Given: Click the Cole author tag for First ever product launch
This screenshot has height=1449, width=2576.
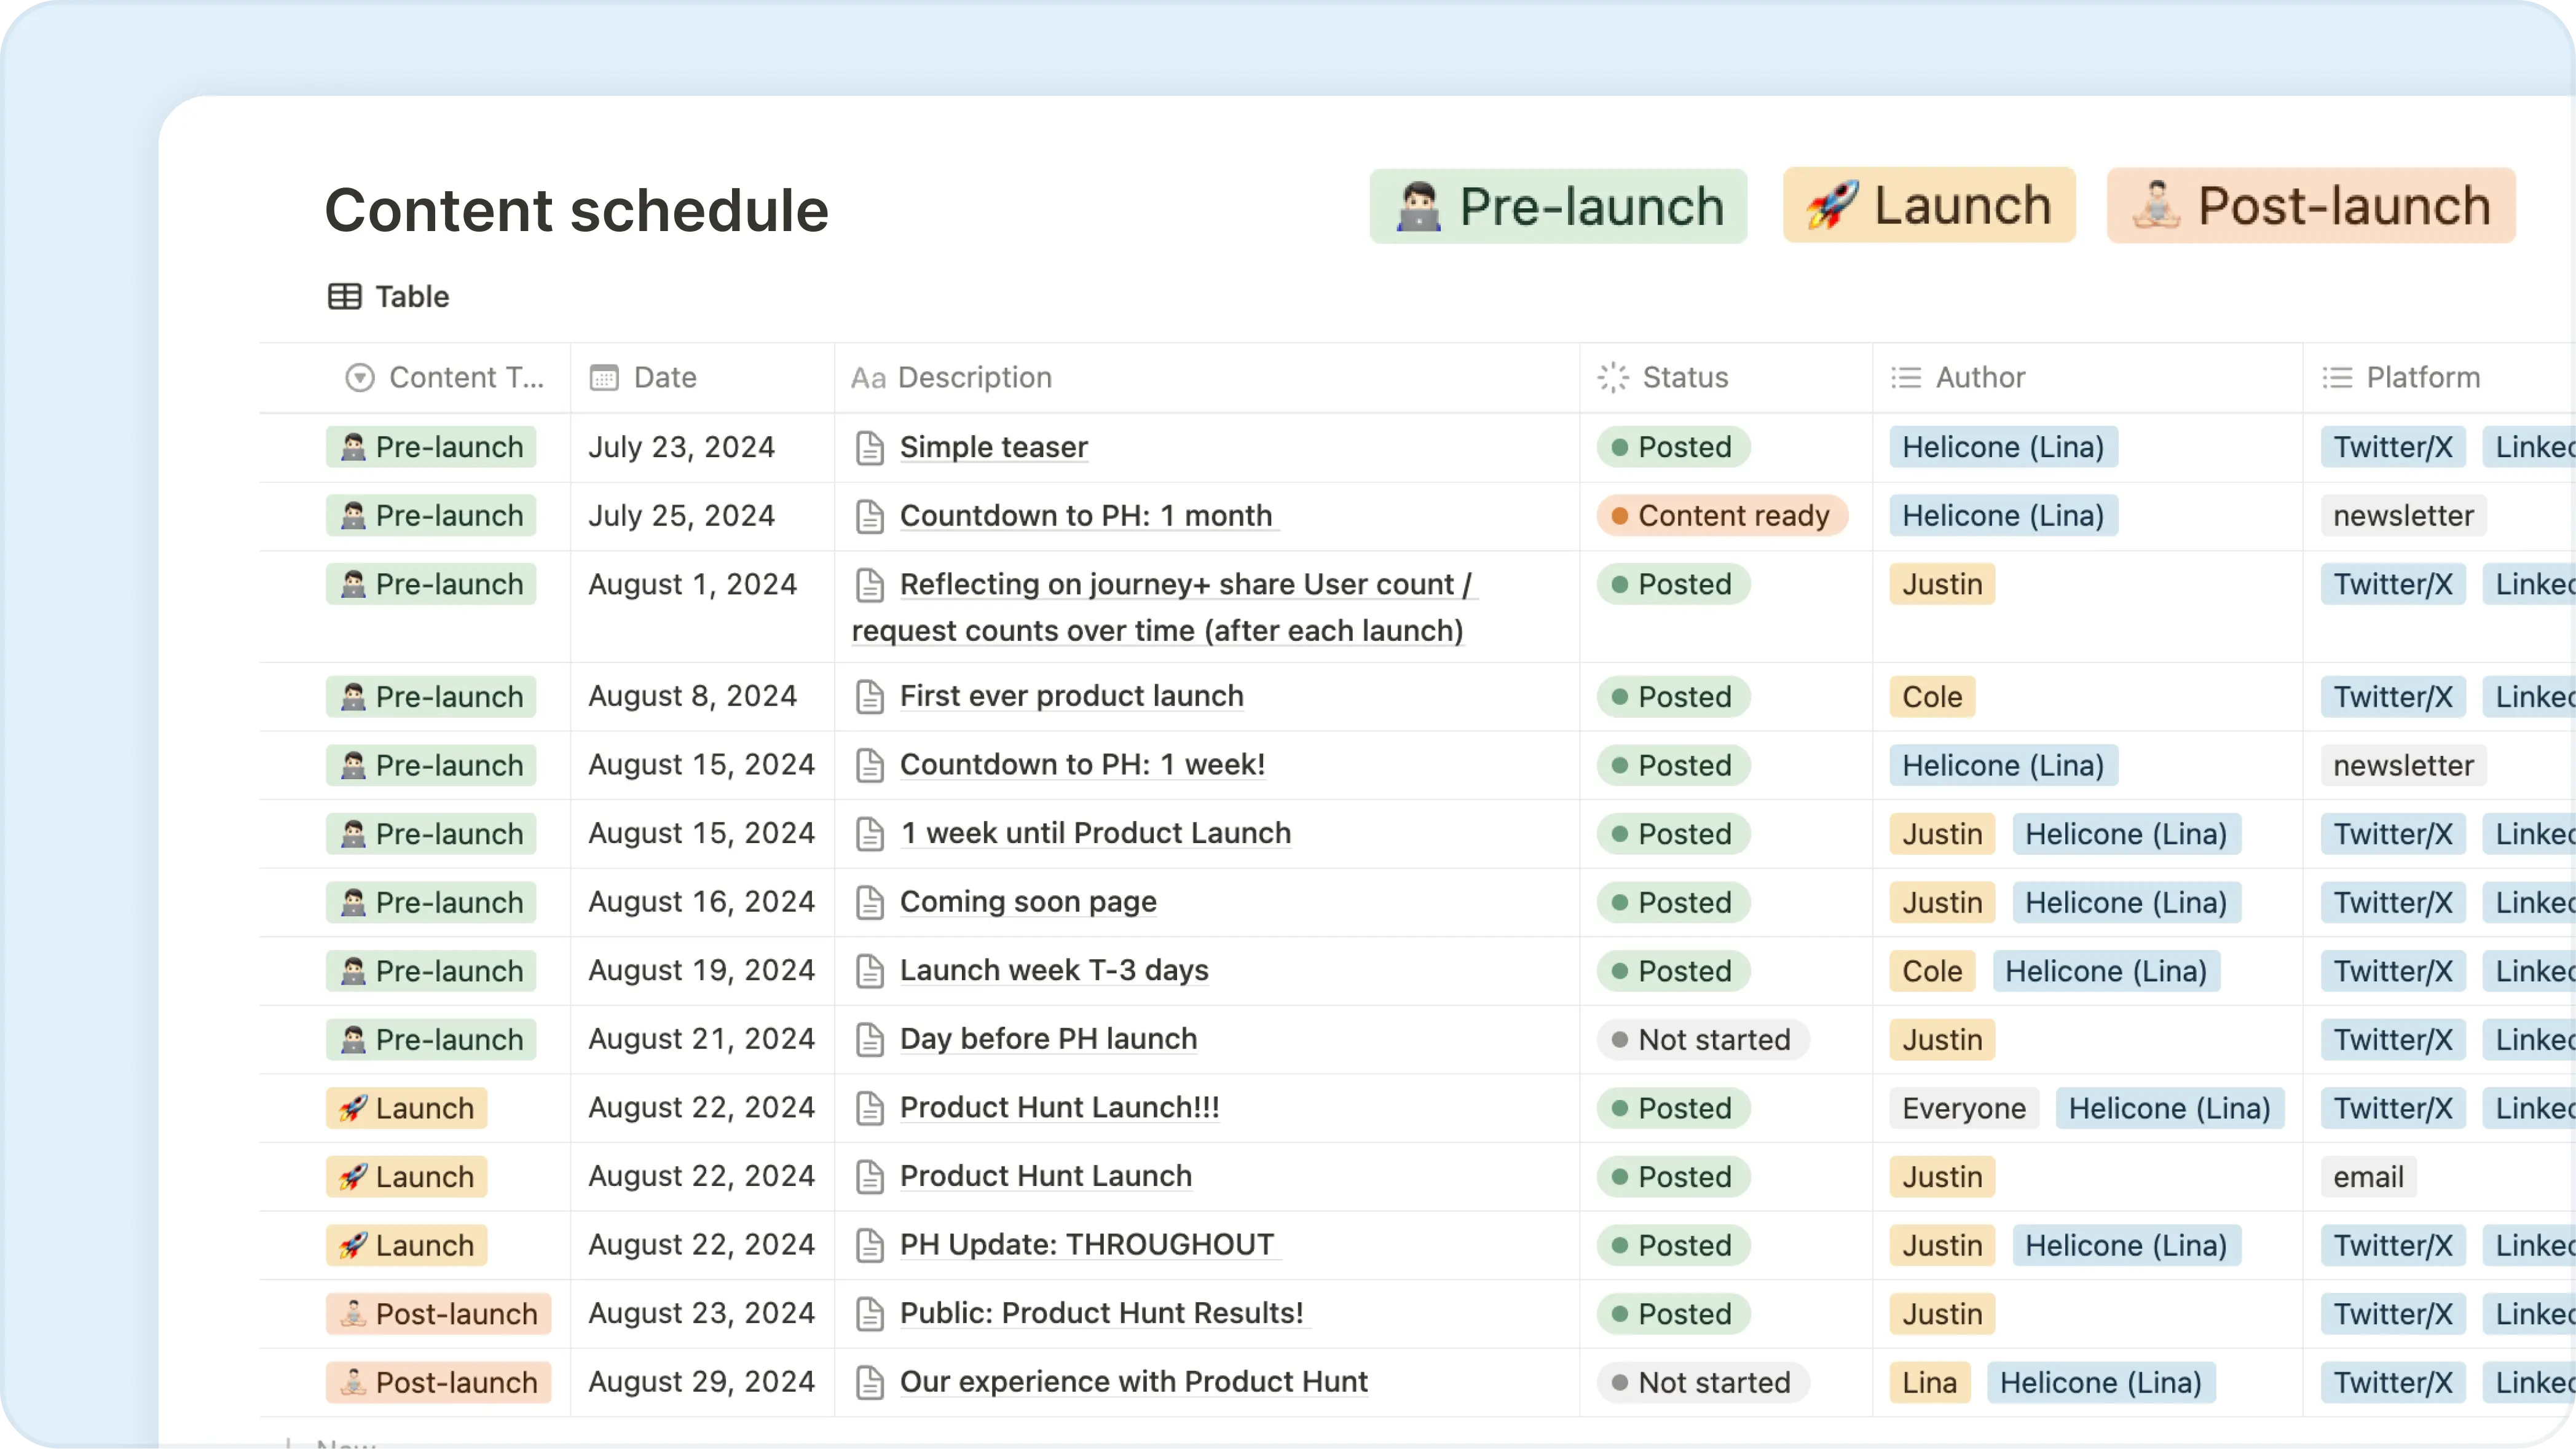Looking at the screenshot, I should click(x=1932, y=697).
